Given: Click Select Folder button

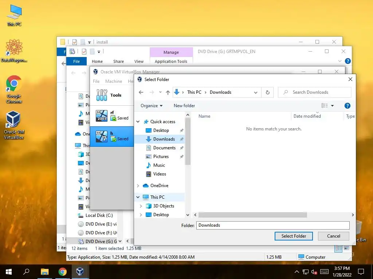Looking at the screenshot, I should tap(294, 236).
